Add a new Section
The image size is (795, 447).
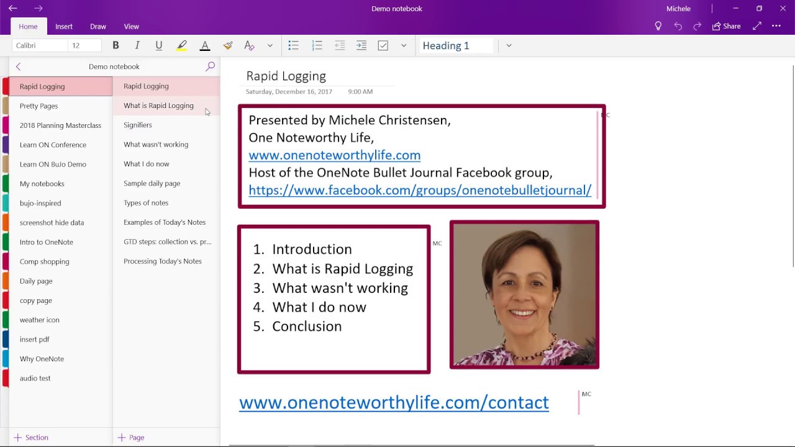point(31,438)
